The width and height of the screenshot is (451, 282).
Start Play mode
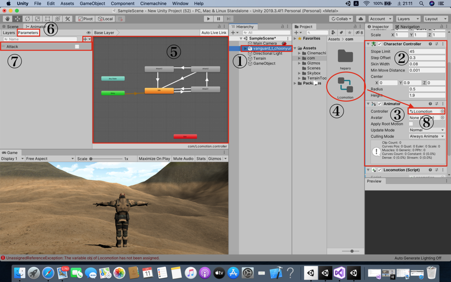tap(209, 19)
